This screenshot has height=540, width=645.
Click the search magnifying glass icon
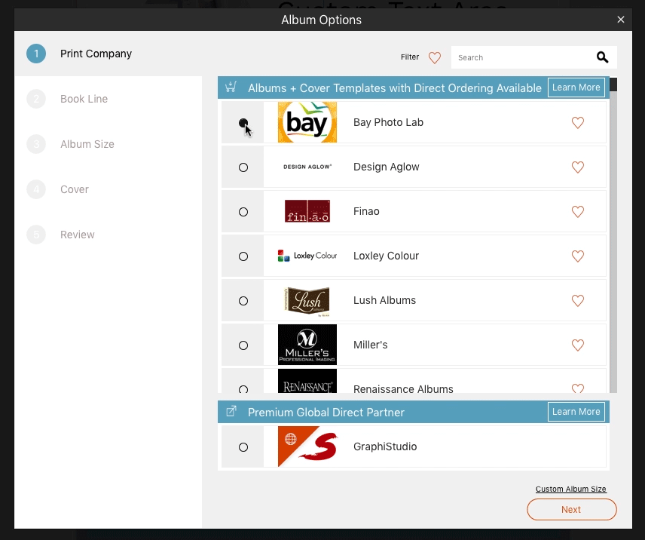(602, 57)
